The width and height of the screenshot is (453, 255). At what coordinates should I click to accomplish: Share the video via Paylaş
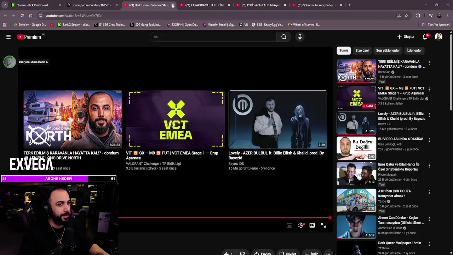(263, 254)
